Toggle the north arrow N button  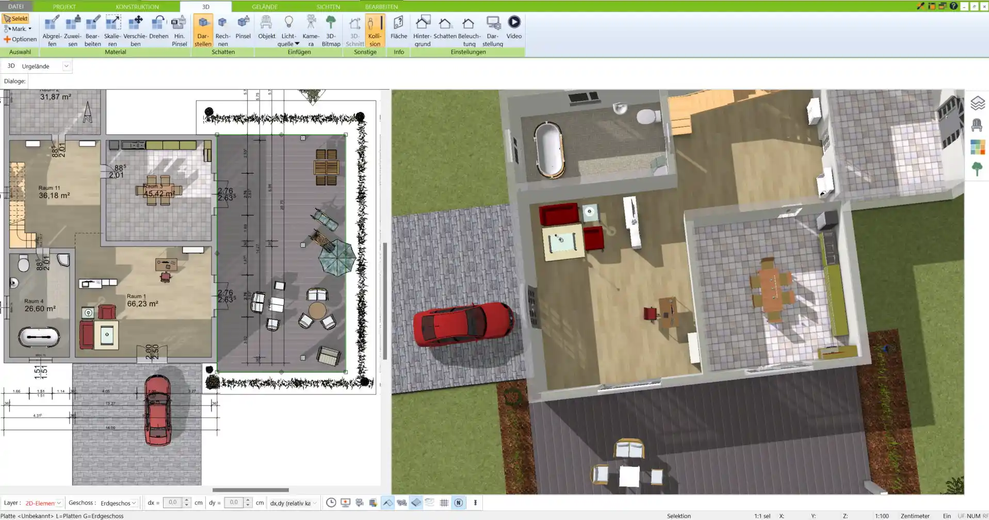point(458,502)
